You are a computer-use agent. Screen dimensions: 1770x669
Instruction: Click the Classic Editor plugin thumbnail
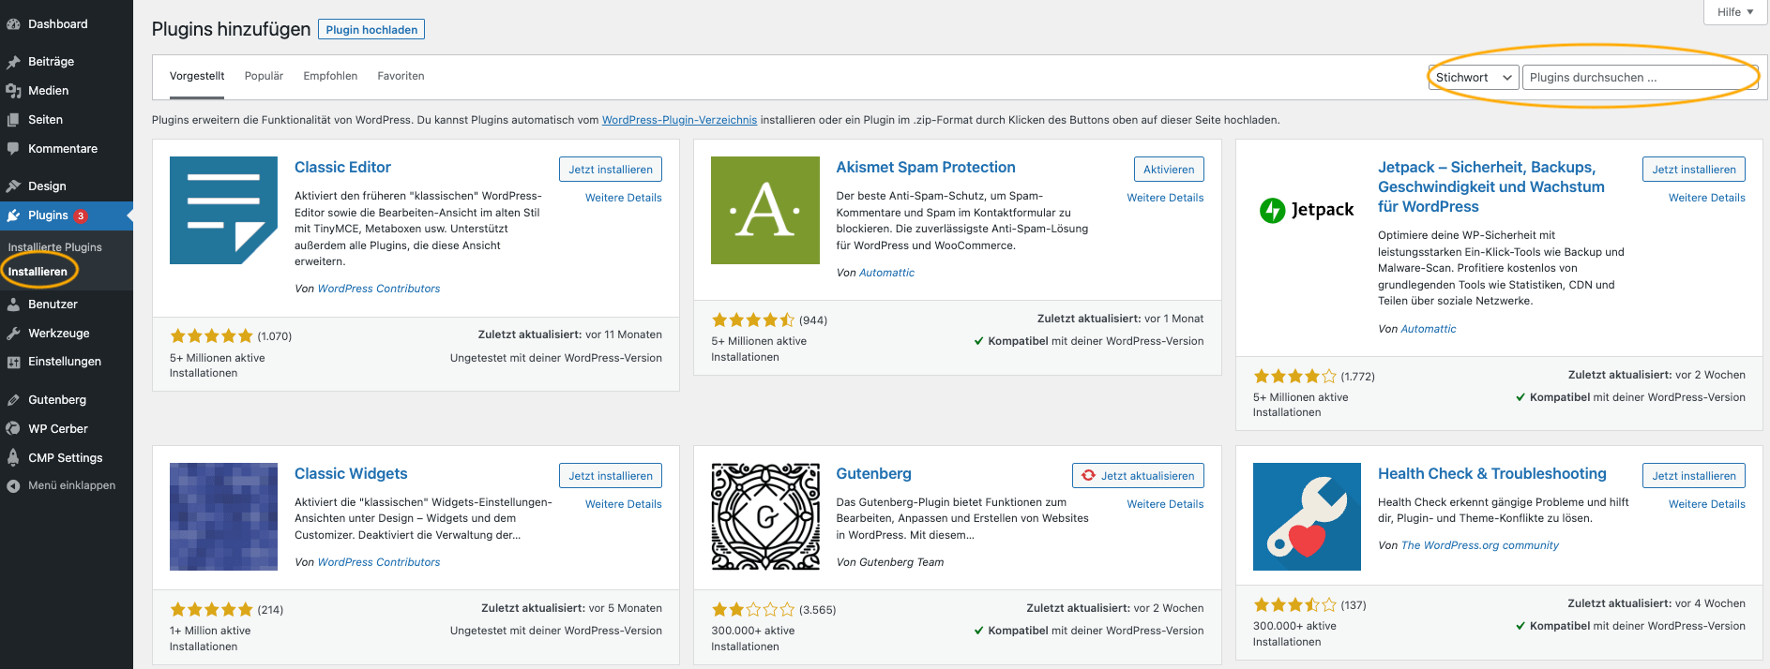coord(223,210)
